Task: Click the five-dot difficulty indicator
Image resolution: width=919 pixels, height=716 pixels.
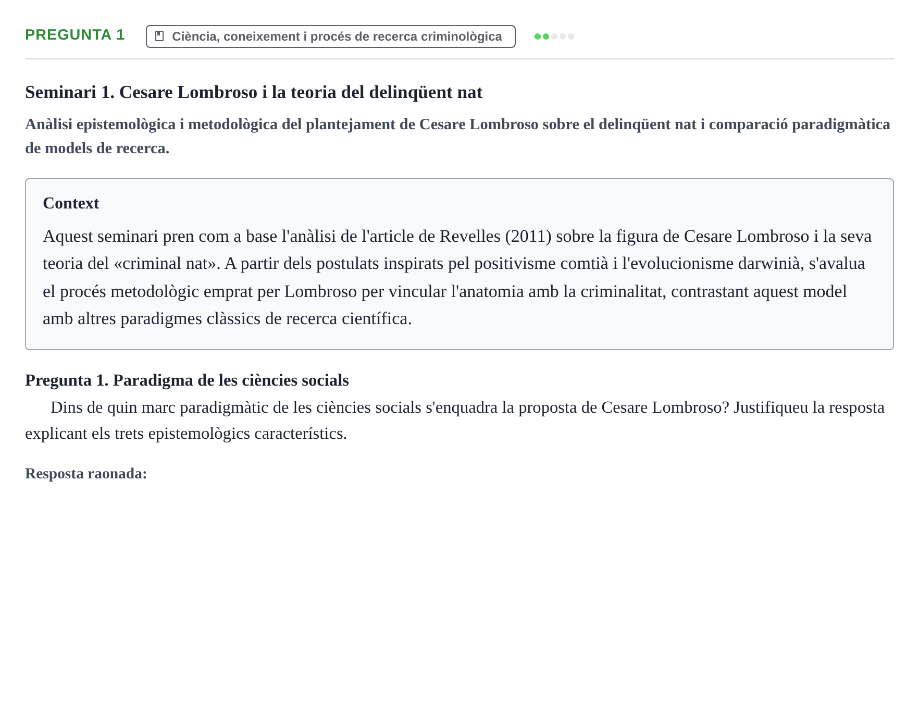Action: [554, 36]
